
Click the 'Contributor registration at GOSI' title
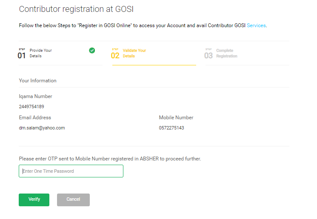73,9
